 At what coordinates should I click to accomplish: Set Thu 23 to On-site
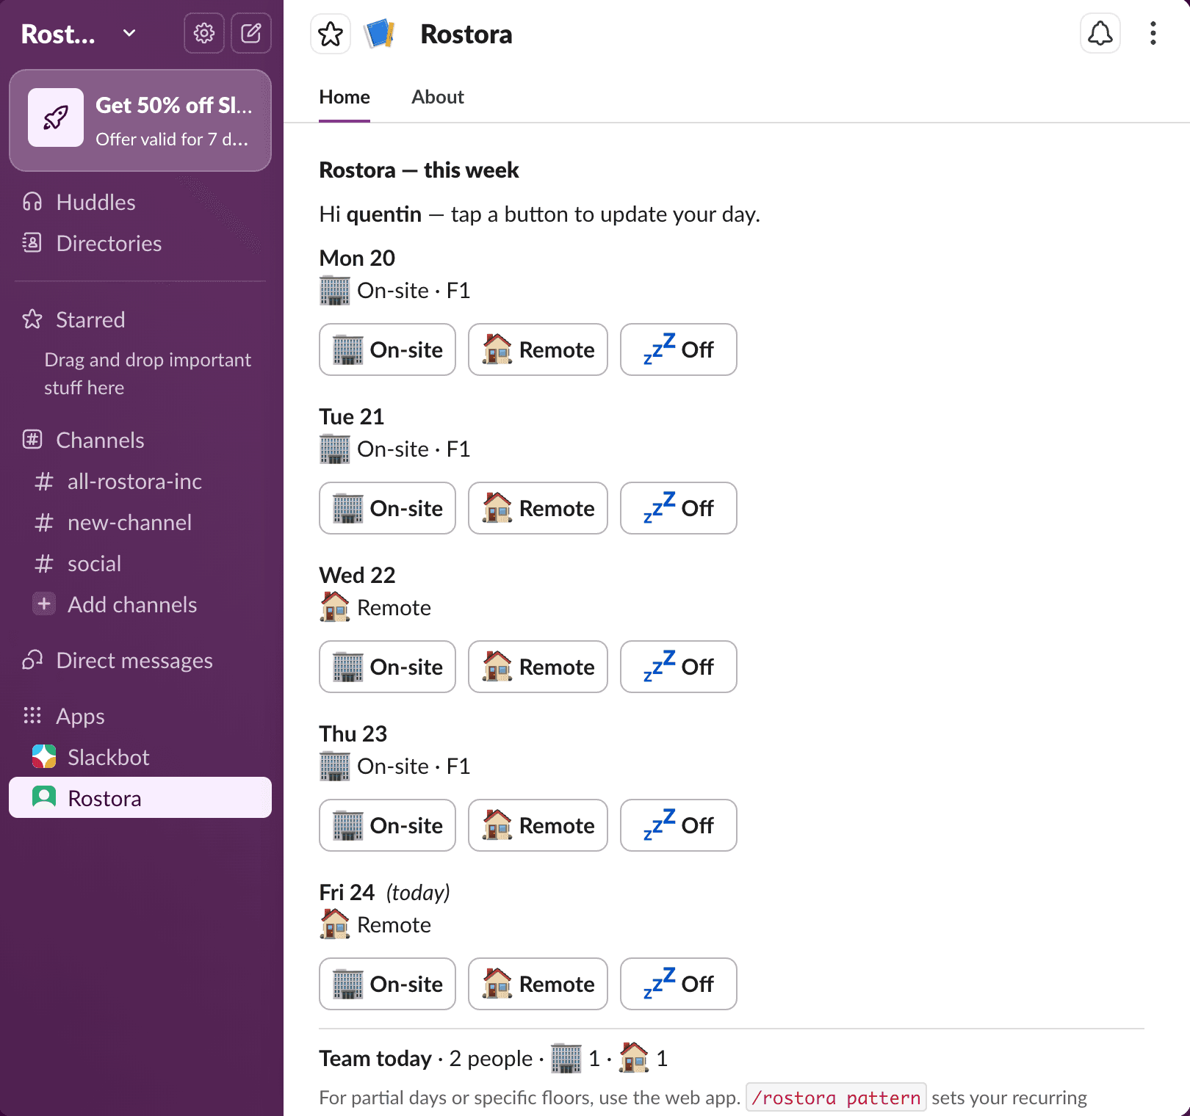click(x=387, y=825)
